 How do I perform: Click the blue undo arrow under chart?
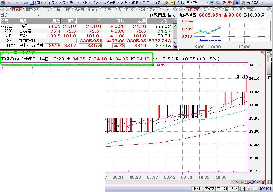click(x=259, y=182)
